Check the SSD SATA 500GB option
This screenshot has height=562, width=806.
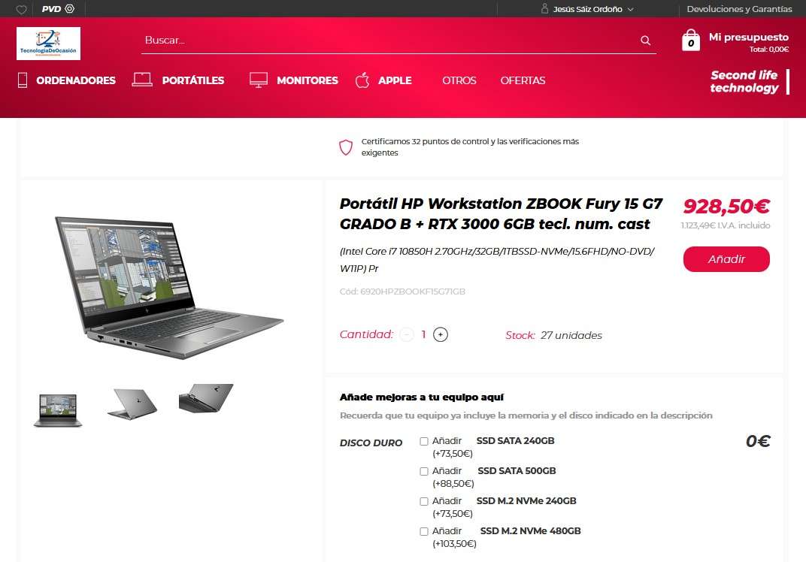coord(424,471)
